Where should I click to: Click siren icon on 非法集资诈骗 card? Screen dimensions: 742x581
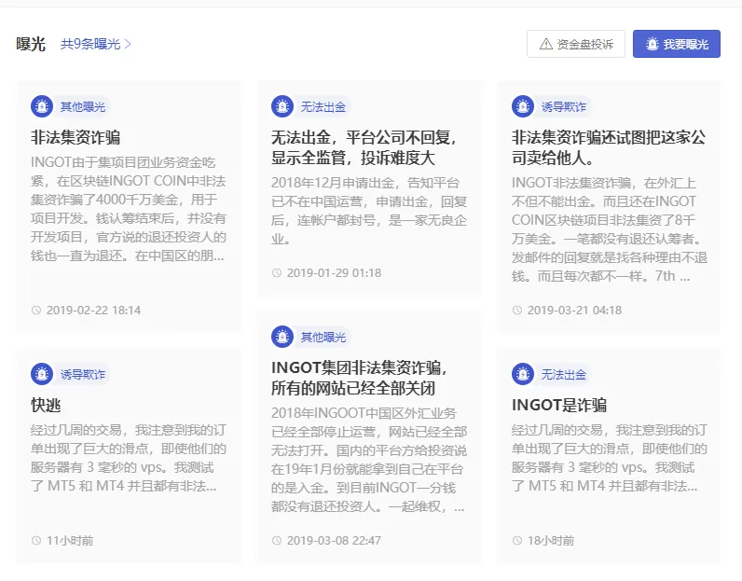42,106
